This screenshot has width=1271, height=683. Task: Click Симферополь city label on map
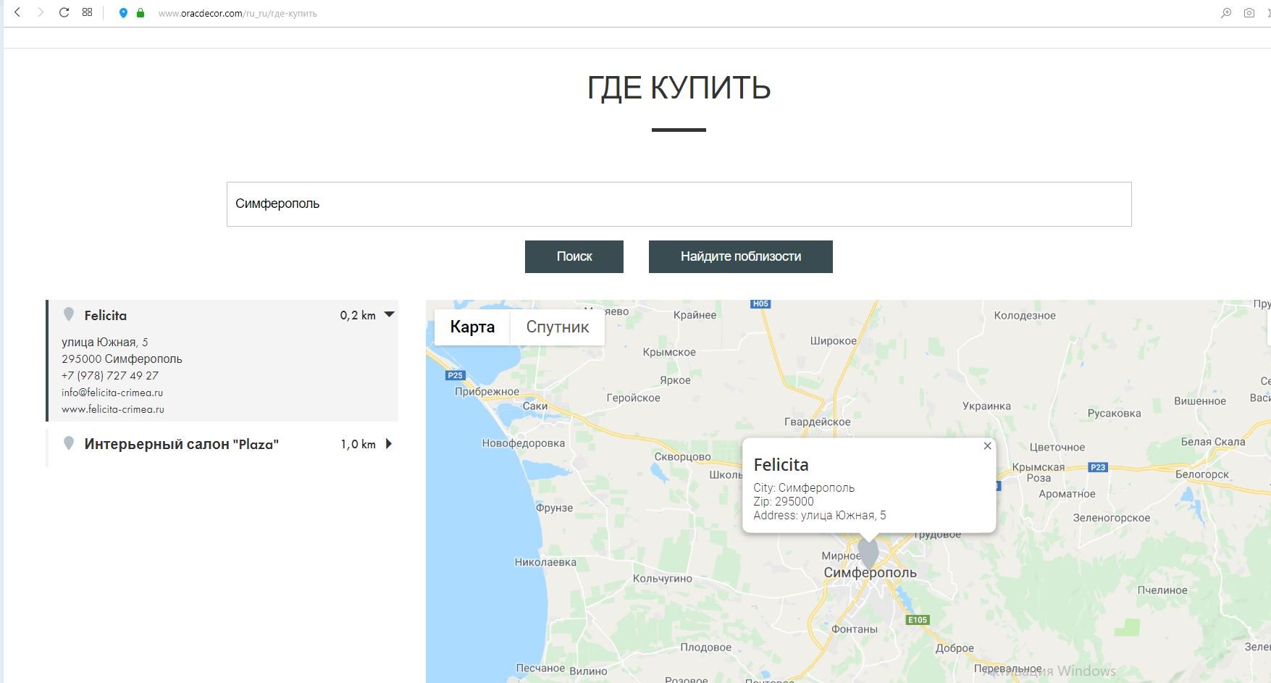pos(870,572)
